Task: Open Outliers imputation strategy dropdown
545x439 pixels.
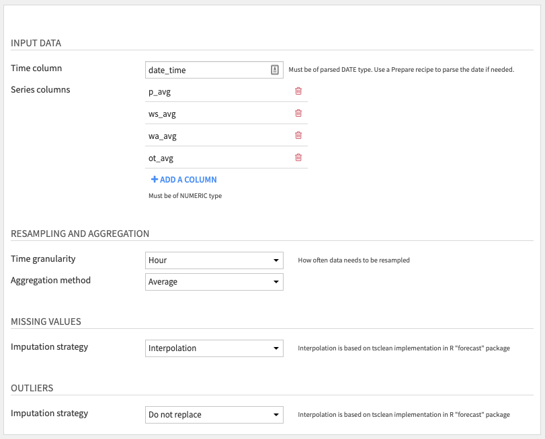Action: point(214,415)
